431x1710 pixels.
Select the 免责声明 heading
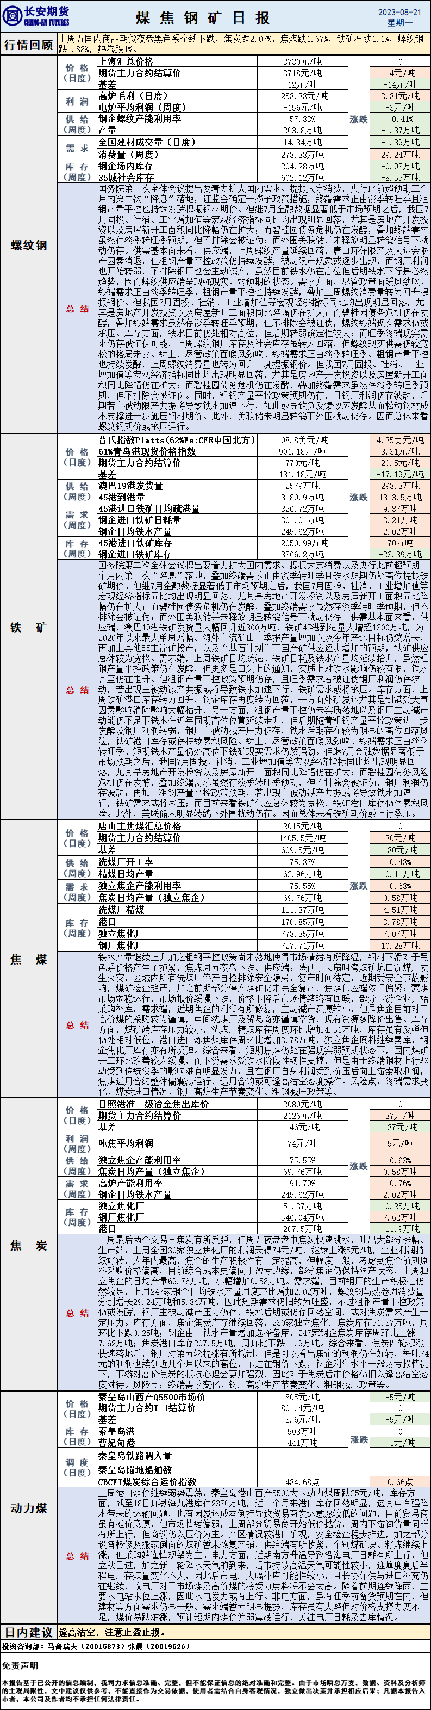pyautogui.click(x=19, y=1665)
